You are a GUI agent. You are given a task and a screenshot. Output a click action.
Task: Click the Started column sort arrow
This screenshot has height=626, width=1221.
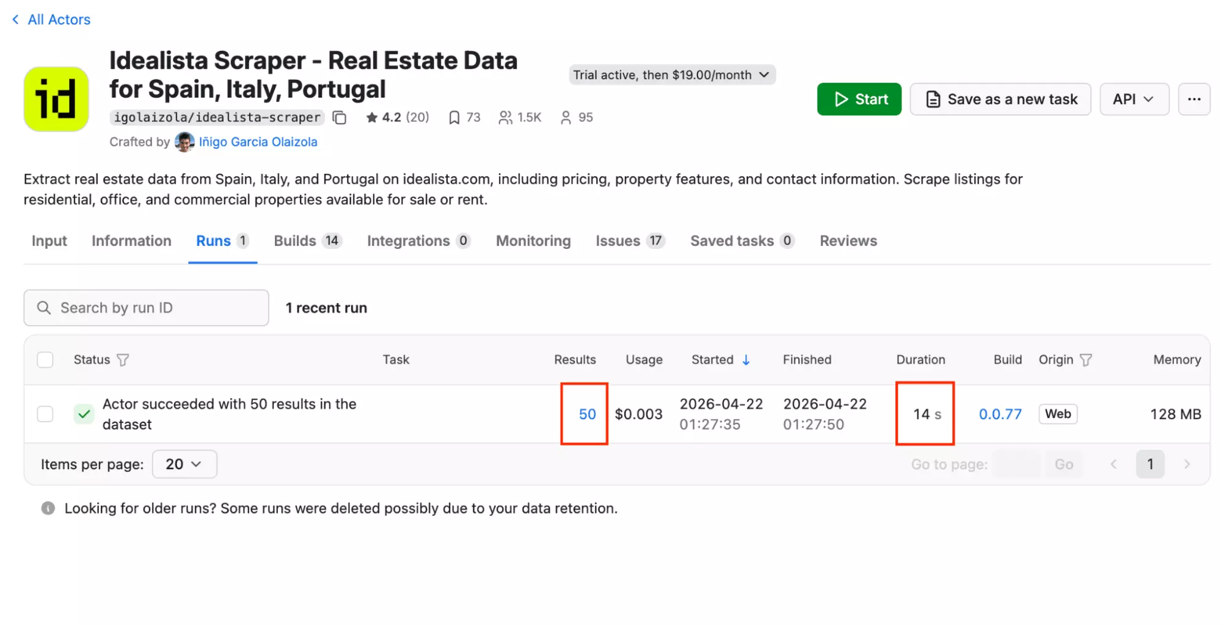tap(746, 360)
